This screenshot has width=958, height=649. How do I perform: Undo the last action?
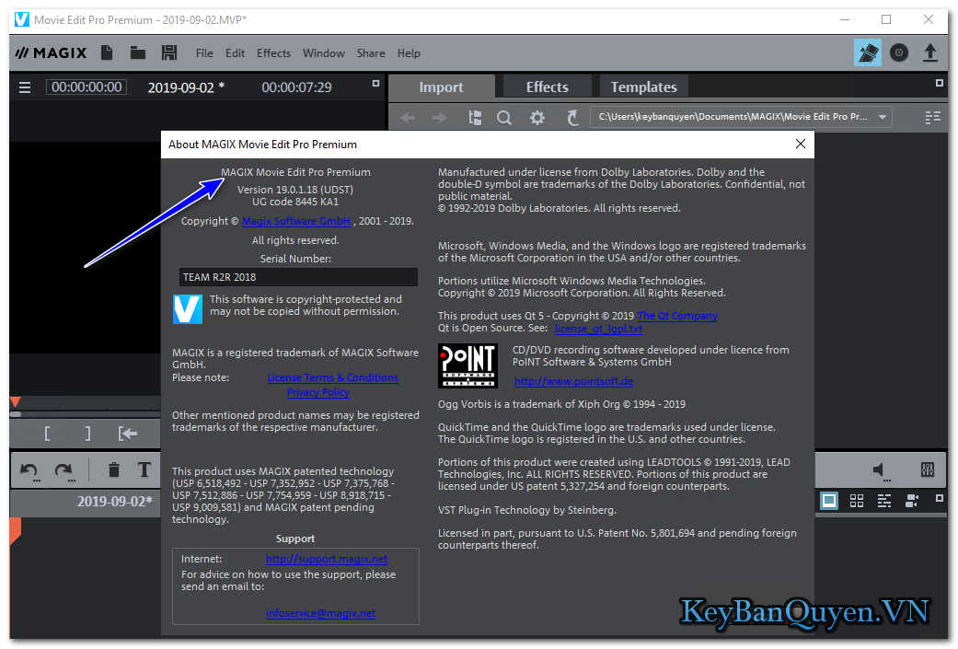click(x=29, y=469)
